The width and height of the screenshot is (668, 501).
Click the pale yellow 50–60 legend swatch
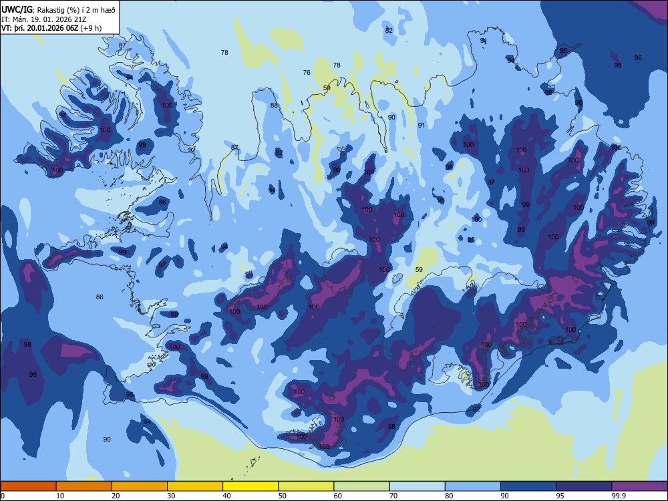306,486
